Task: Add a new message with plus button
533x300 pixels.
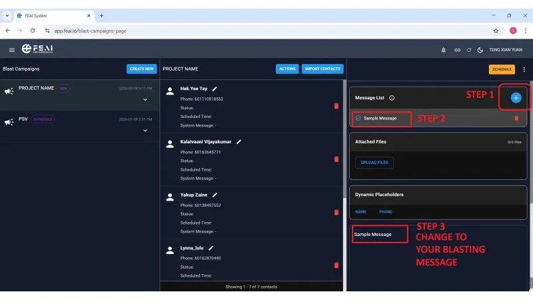Action: [516, 98]
